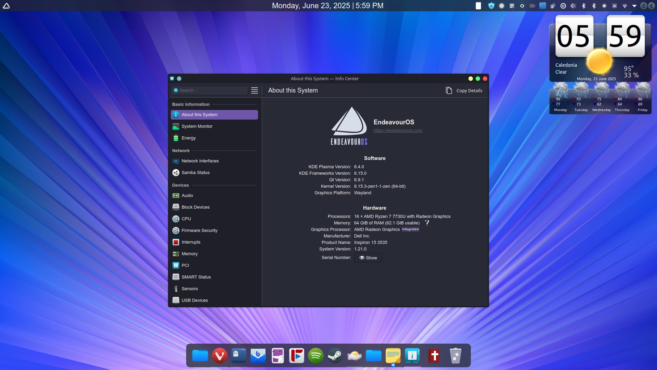Viewport: 657px width, 370px height.
Task: Open the hamburger menu beside search
Action: (255, 90)
